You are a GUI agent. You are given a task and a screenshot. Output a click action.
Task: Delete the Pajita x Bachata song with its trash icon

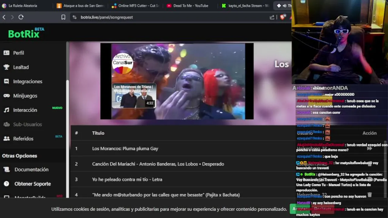(370, 195)
